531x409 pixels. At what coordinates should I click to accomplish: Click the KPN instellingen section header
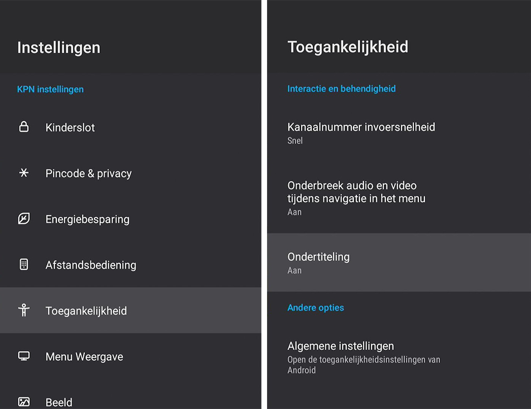pyautogui.click(x=50, y=89)
